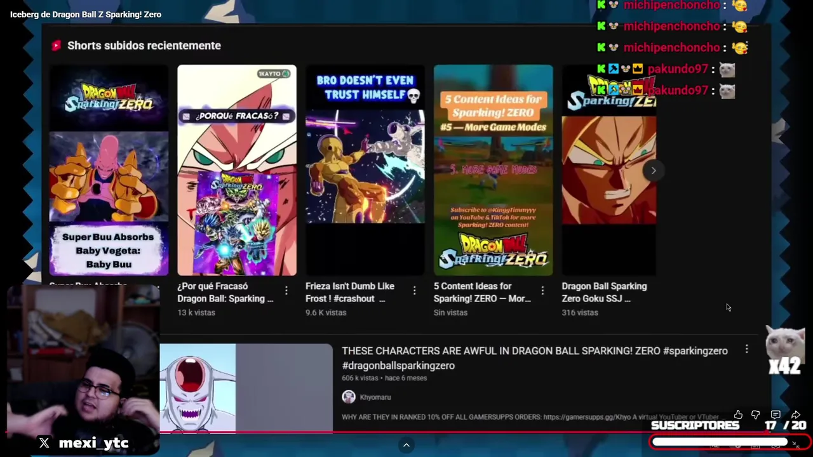
Task: Open '5 Content Ideas for Sparking! ZERO' thumbnail
Action: point(494,170)
